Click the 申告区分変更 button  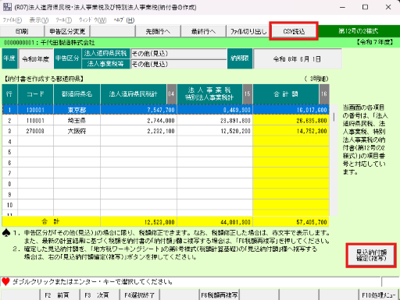click(x=67, y=31)
